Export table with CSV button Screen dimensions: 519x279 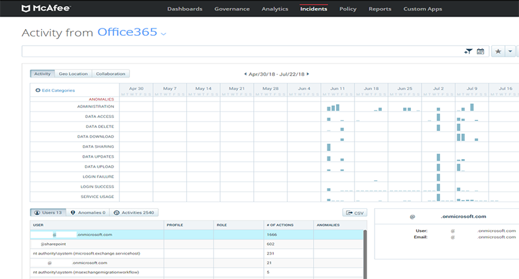355,213
